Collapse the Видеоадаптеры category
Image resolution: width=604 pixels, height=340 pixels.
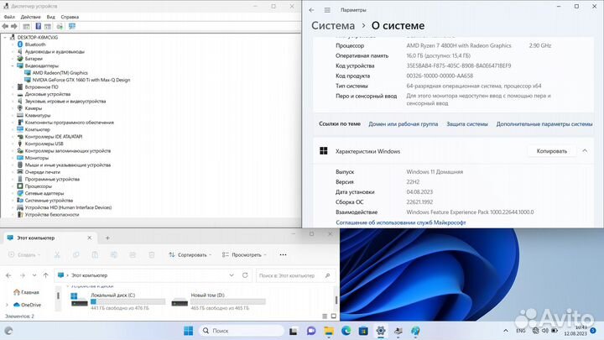[13, 66]
